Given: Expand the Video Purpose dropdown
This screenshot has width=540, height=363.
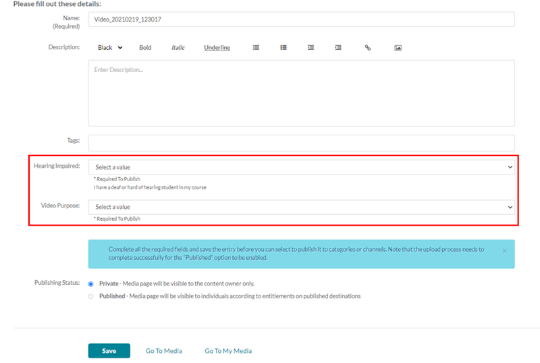Looking at the screenshot, I should click(x=301, y=207).
